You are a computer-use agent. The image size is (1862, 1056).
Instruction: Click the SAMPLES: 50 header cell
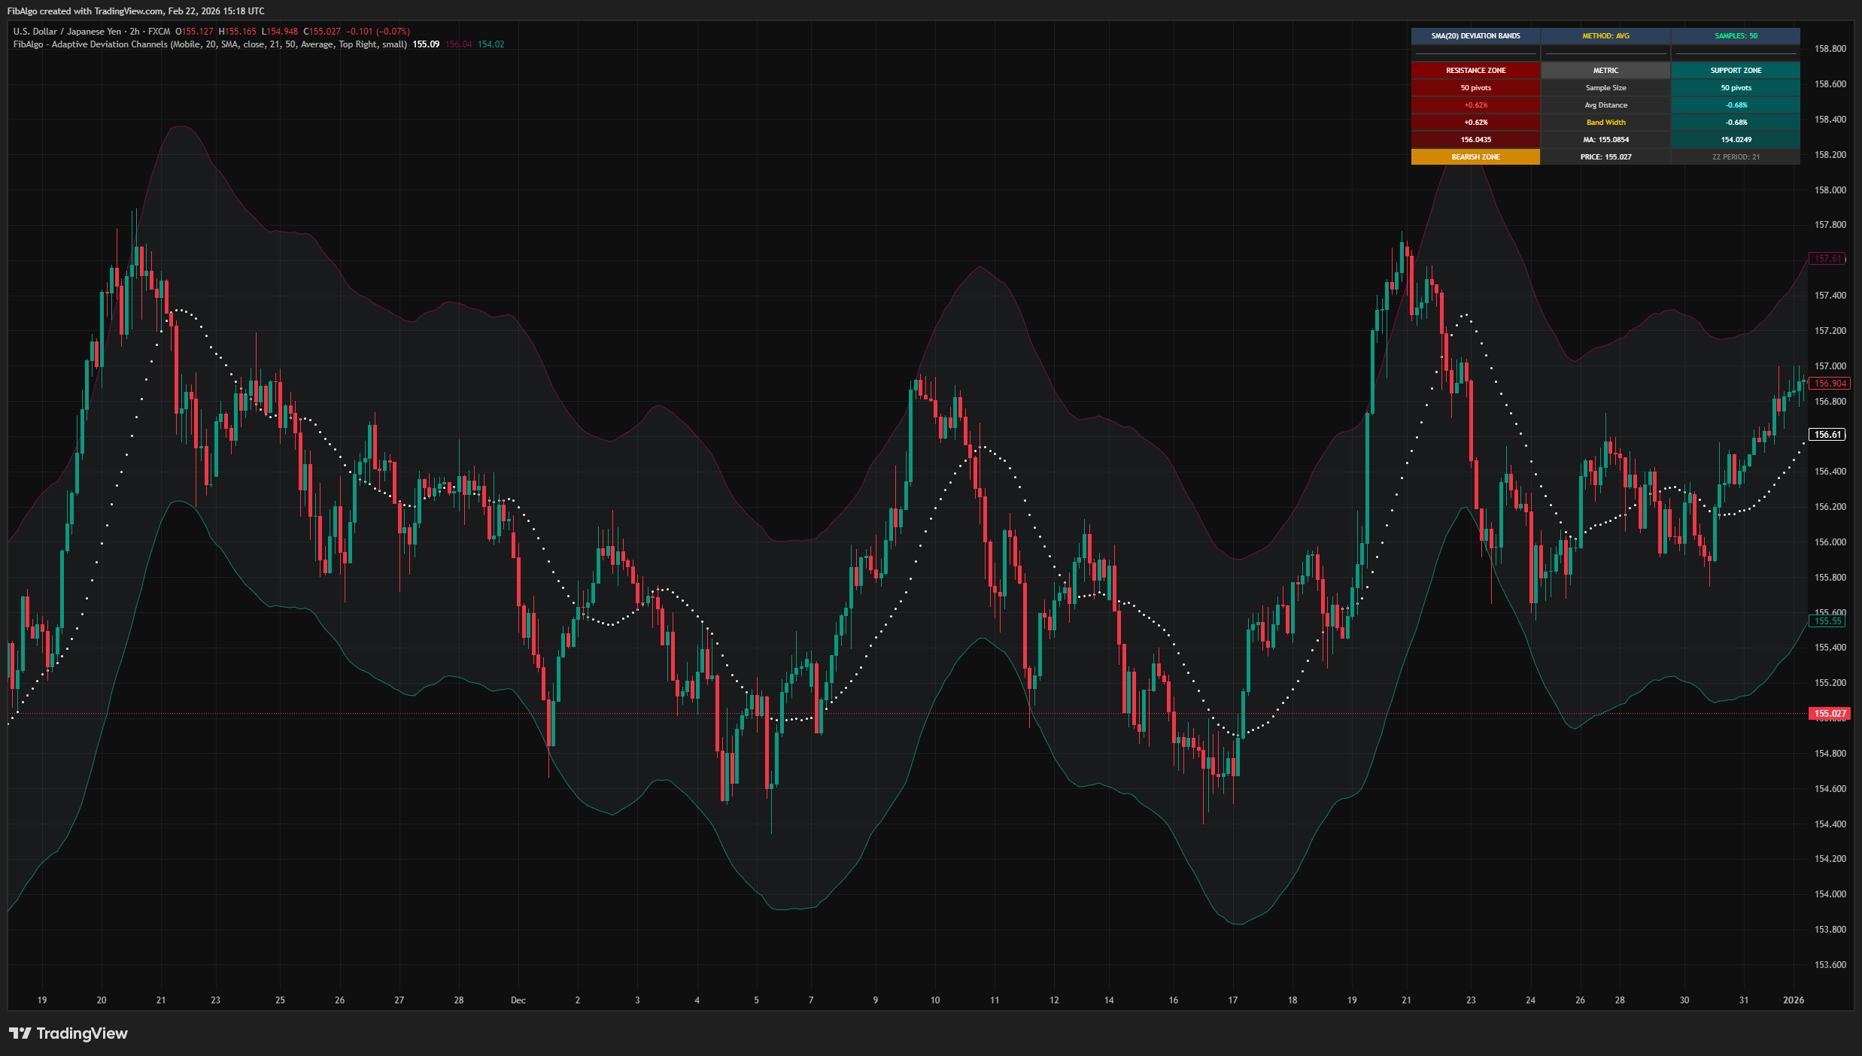tap(1736, 36)
